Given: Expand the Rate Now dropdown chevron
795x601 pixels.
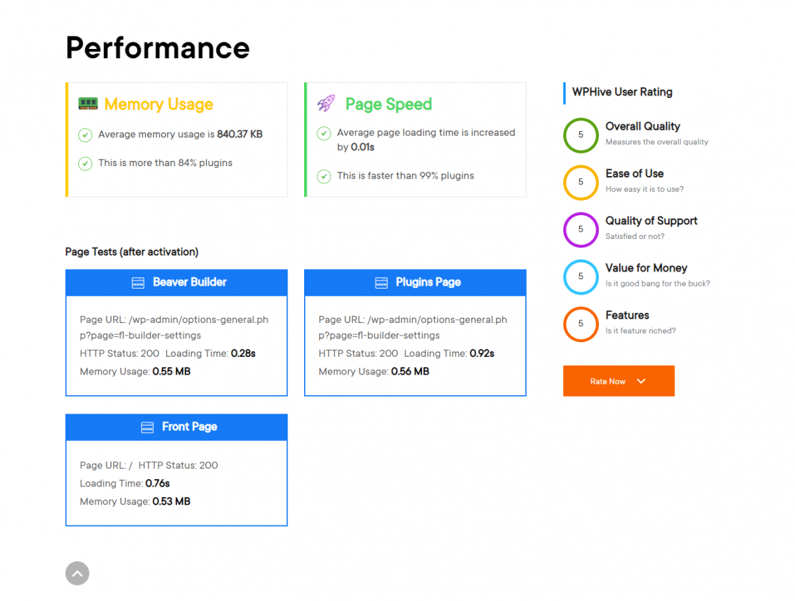Looking at the screenshot, I should pyautogui.click(x=641, y=381).
